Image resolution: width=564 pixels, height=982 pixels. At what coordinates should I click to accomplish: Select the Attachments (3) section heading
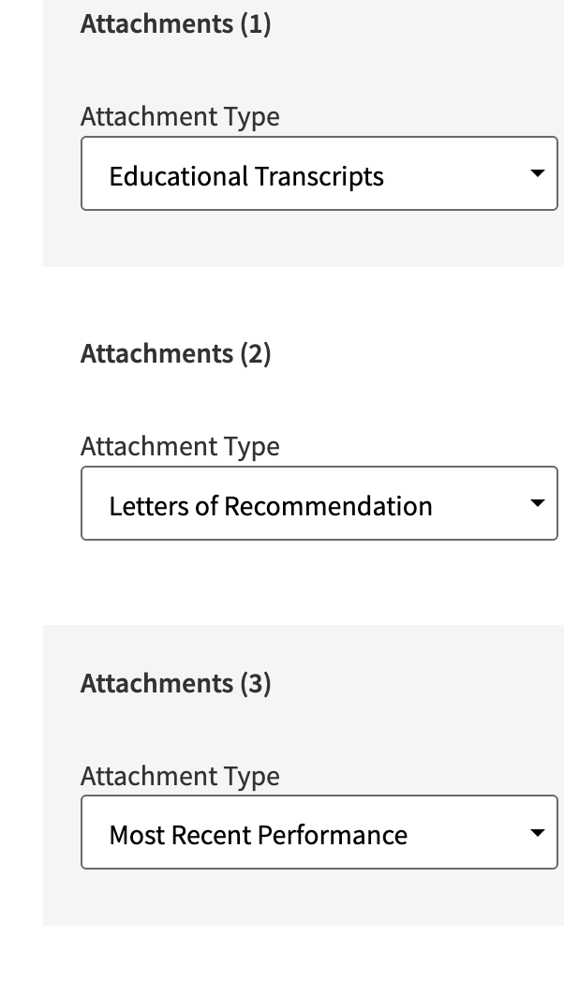point(176,683)
